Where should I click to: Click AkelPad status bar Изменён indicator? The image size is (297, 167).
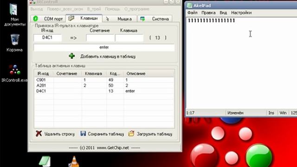235,113
